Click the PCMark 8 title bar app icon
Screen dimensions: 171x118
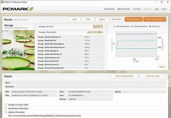[2, 2]
